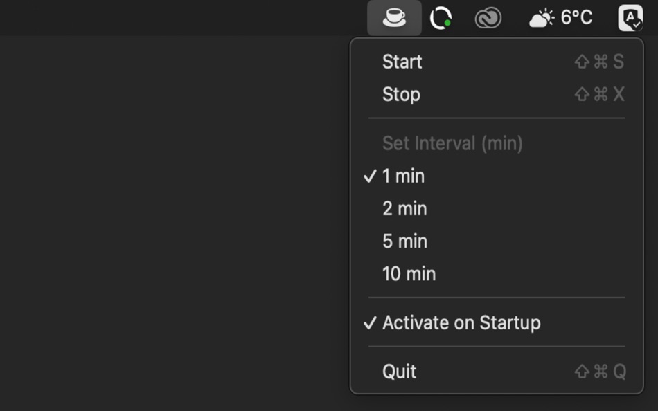
Task: Click the coffee cup caffeine icon
Action: pyautogui.click(x=393, y=17)
